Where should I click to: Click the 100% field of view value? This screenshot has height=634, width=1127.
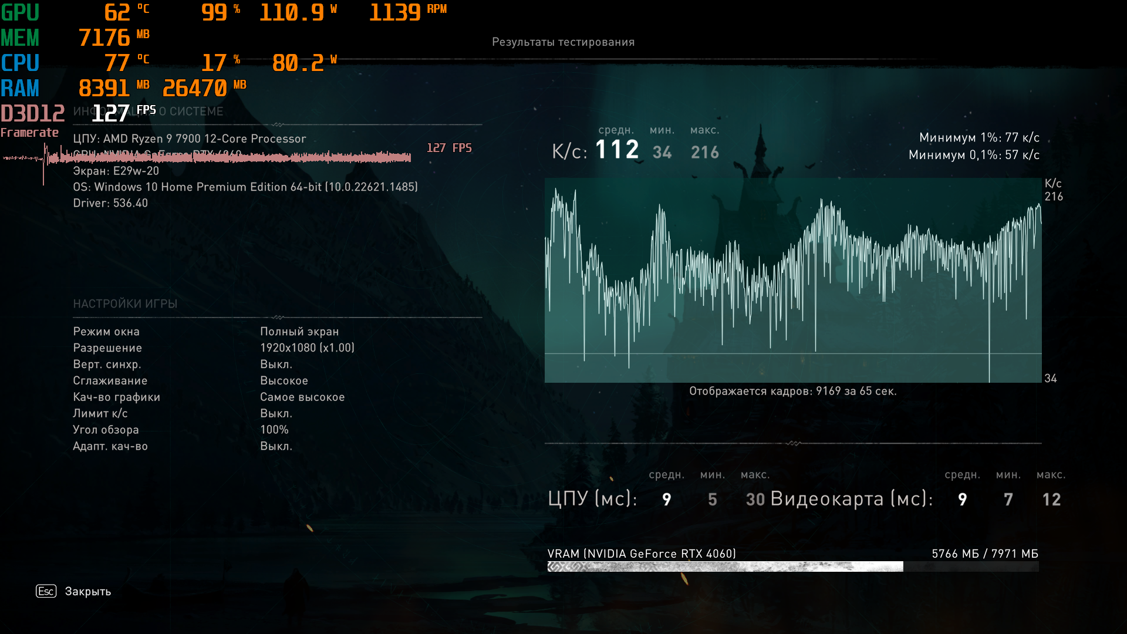[x=274, y=430]
